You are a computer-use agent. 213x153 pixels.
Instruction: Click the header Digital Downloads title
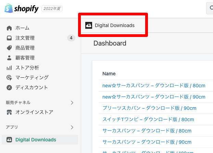pyautogui.click(x=115, y=25)
